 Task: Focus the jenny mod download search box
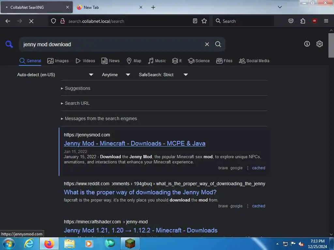click(112, 44)
